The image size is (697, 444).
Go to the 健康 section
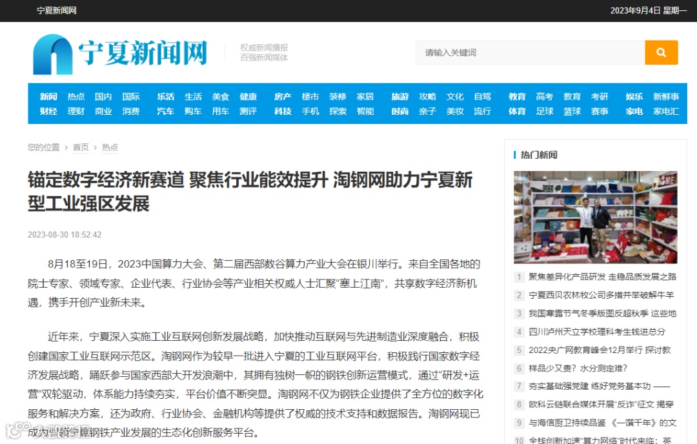(248, 96)
